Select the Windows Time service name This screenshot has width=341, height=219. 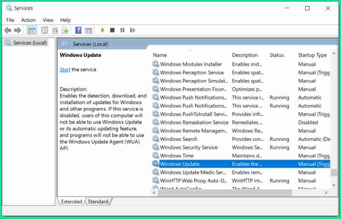click(x=177, y=156)
